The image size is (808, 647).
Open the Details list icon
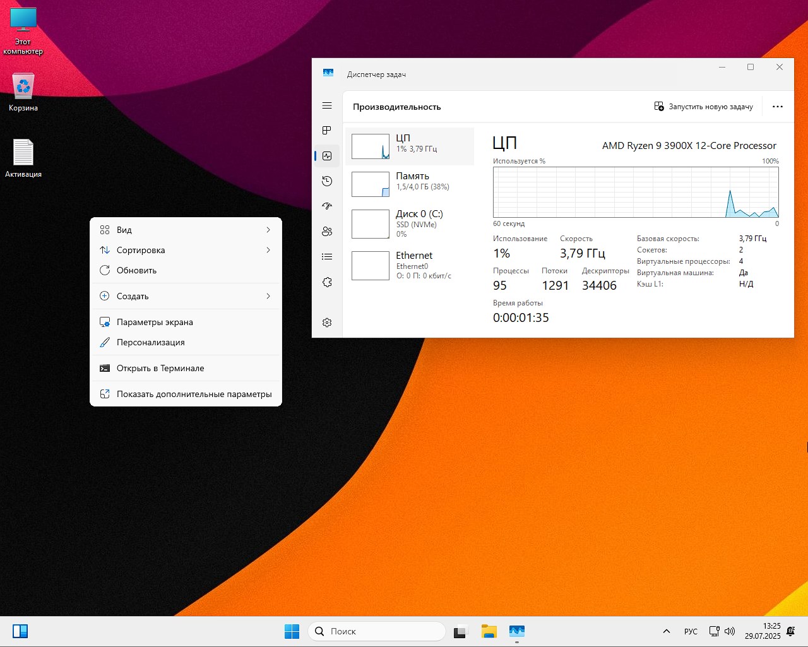tap(326, 257)
